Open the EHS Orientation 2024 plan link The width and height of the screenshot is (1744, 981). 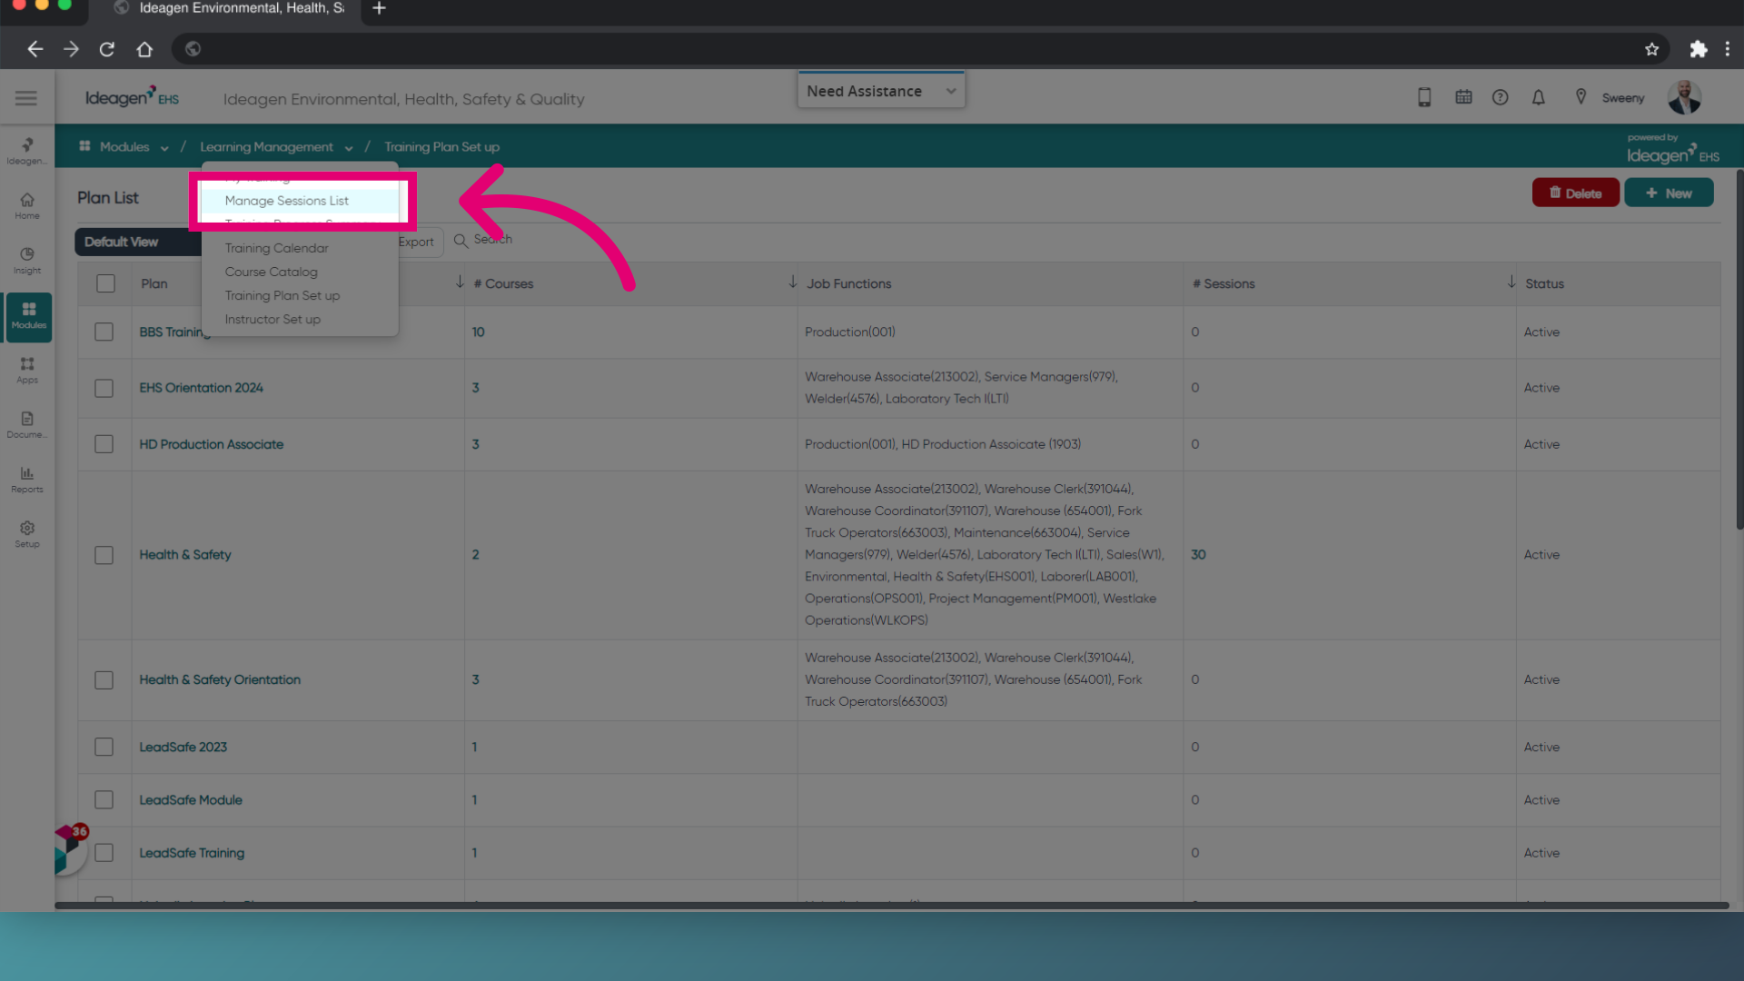pyautogui.click(x=201, y=388)
